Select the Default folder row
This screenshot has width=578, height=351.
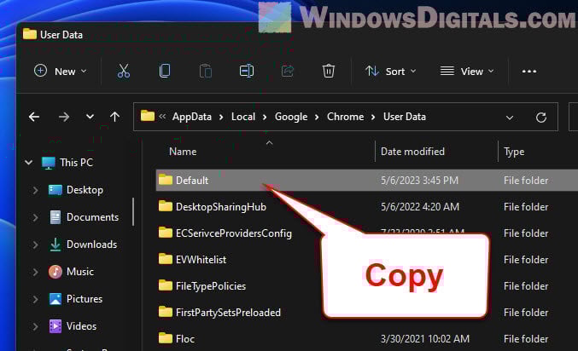[x=367, y=181]
